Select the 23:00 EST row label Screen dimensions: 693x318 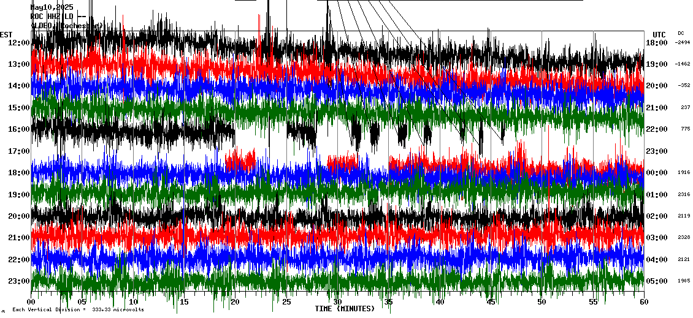click(x=20, y=281)
